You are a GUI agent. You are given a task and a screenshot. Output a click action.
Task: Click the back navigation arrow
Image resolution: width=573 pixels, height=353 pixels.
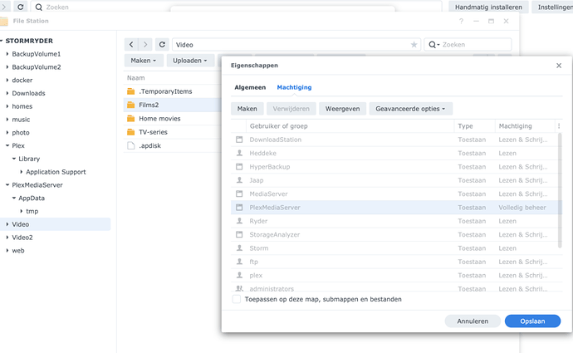click(x=132, y=44)
